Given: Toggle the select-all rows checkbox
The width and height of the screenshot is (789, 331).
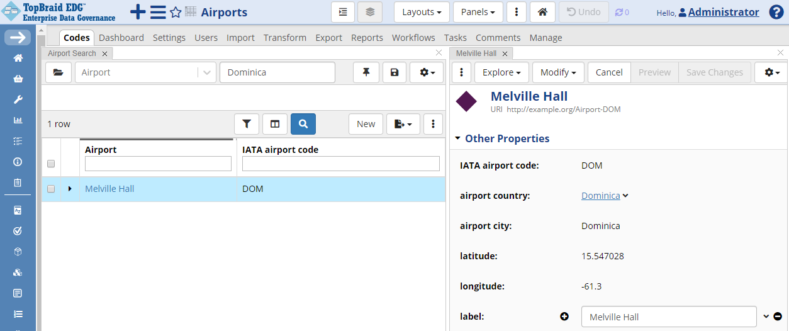Looking at the screenshot, I should coord(51,164).
